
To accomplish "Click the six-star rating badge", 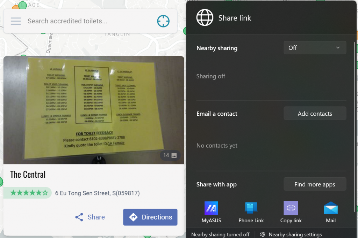I will click(x=29, y=193).
